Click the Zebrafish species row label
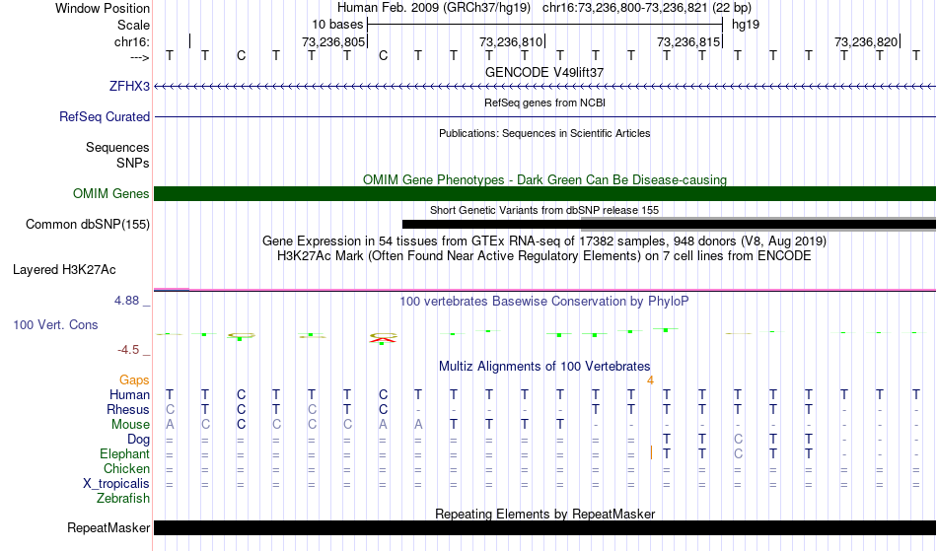 (123, 498)
